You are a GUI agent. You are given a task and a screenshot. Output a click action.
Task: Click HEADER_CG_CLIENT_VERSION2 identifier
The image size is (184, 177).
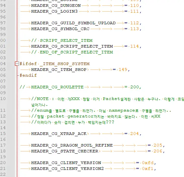pos(67,169)
